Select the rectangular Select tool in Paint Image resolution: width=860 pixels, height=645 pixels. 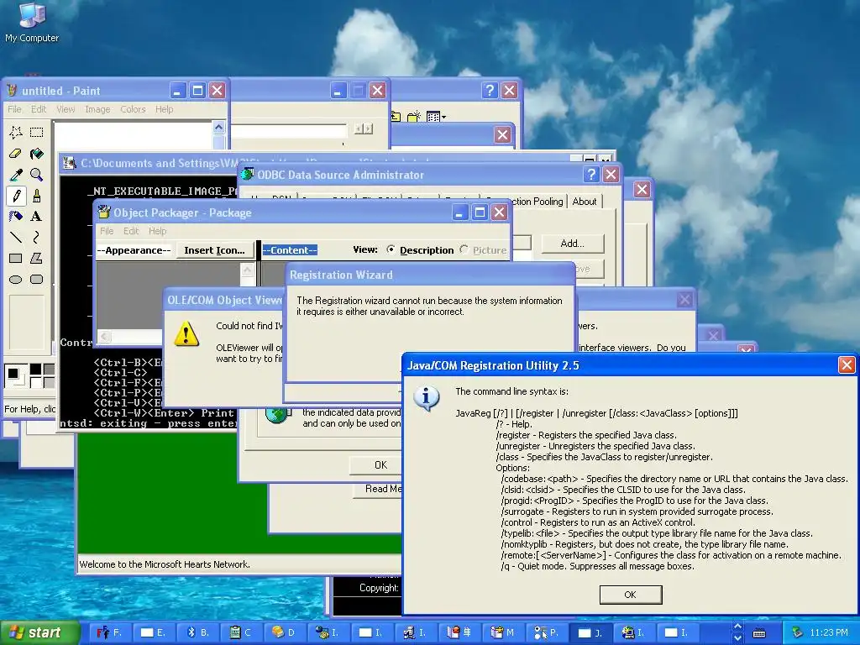click(37, 132)
